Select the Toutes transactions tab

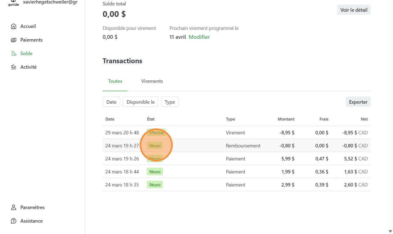point(115,81)
